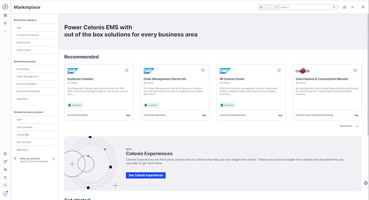Click Show More under the Recommended cards
The height and width of the screenshot is (200, 369).
click(x=349, y=126)
